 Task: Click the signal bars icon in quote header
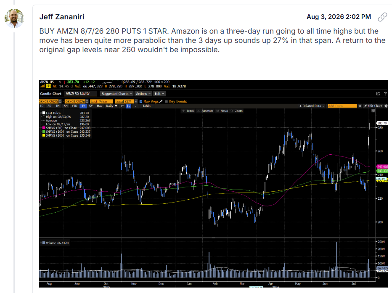pyautogui.click(x=42, y=86)
